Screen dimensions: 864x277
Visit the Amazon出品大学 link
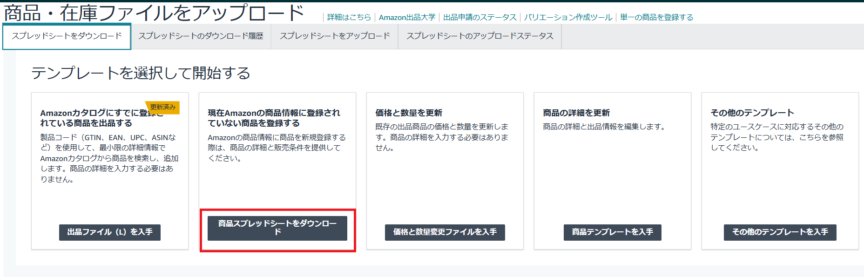407,17
